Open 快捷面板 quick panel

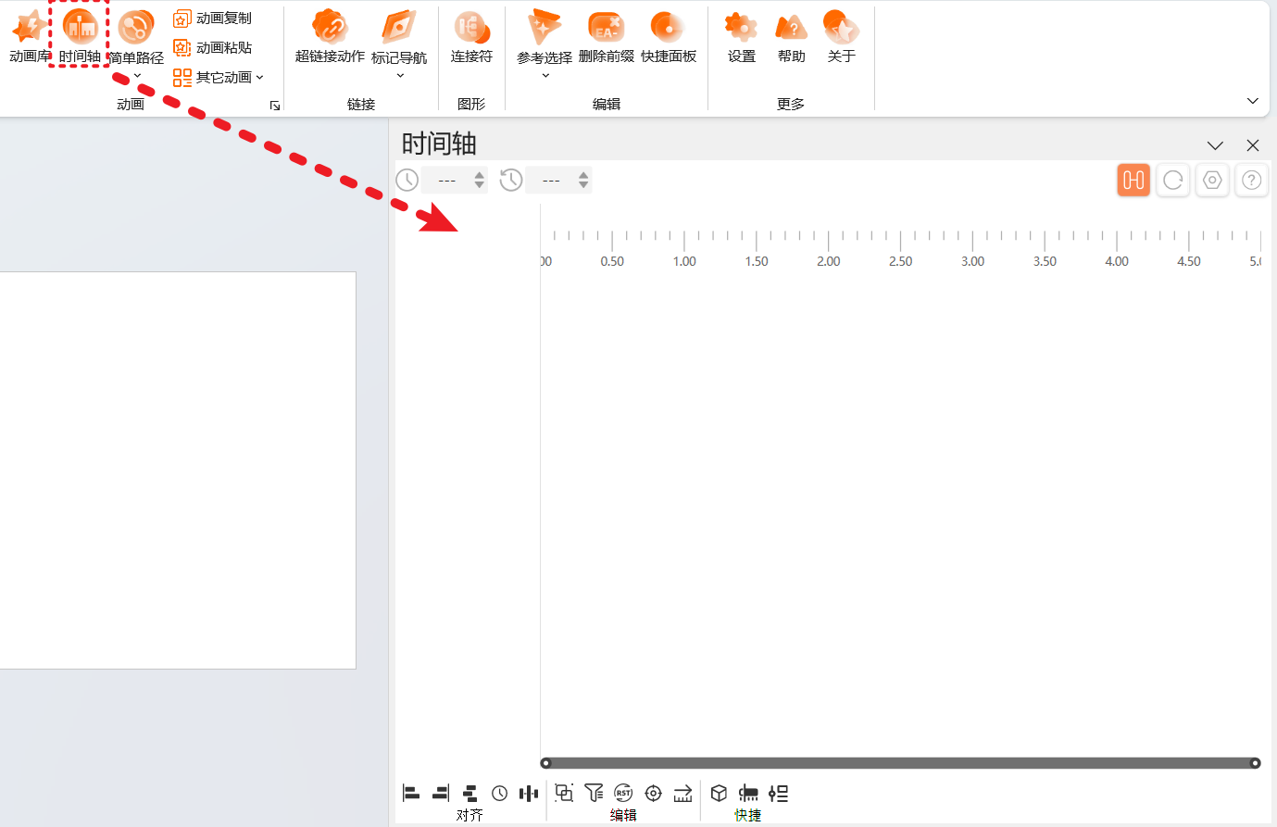[x=668, y=35]
